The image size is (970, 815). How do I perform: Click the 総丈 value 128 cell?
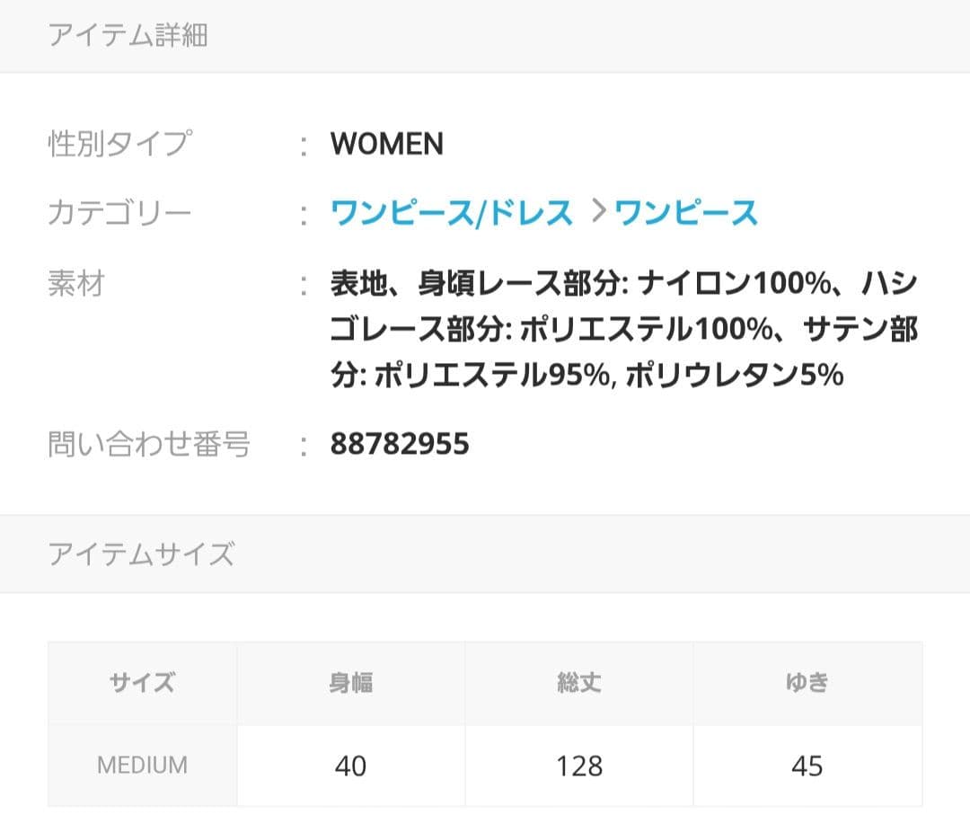click(x=579, y=766)
